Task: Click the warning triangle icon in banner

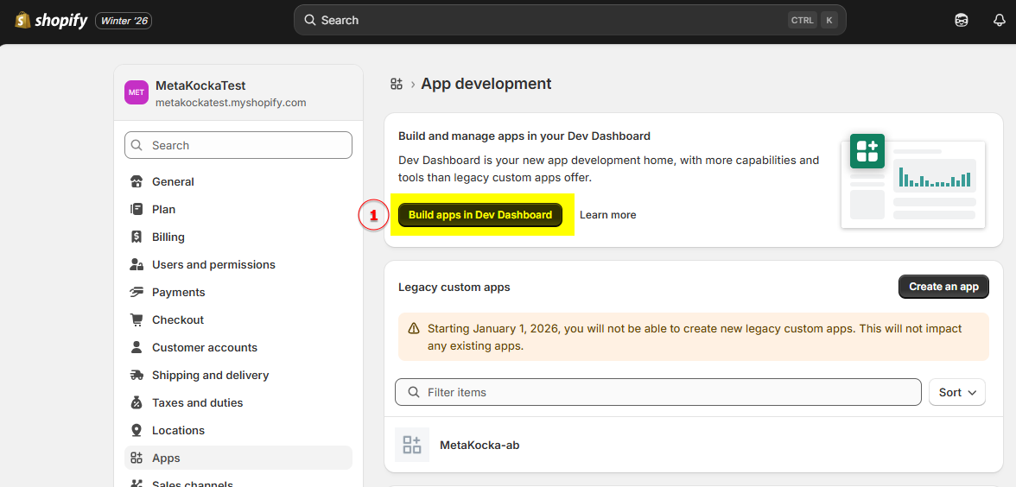Action: (413, 329)
